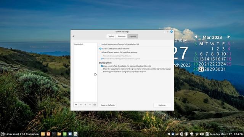The width and height of the screenshot is (244, 137).
Task: Open the shield security tray icon
Action: pos(186,134)
